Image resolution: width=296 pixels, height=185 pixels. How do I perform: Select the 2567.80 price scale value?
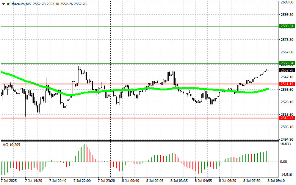coord(287,52)
